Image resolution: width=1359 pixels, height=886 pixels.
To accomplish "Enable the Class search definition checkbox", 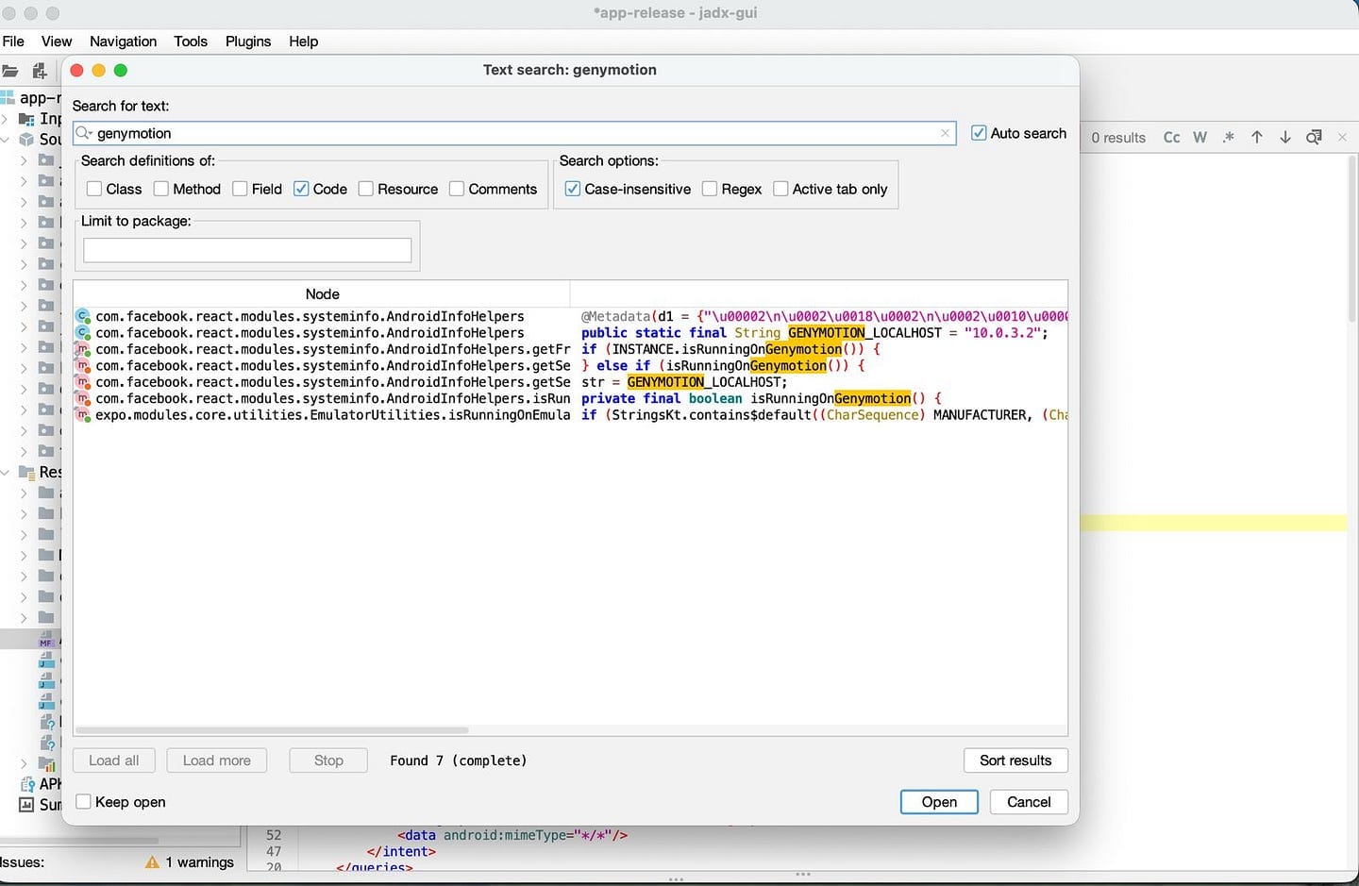I will tap(94, 189).
